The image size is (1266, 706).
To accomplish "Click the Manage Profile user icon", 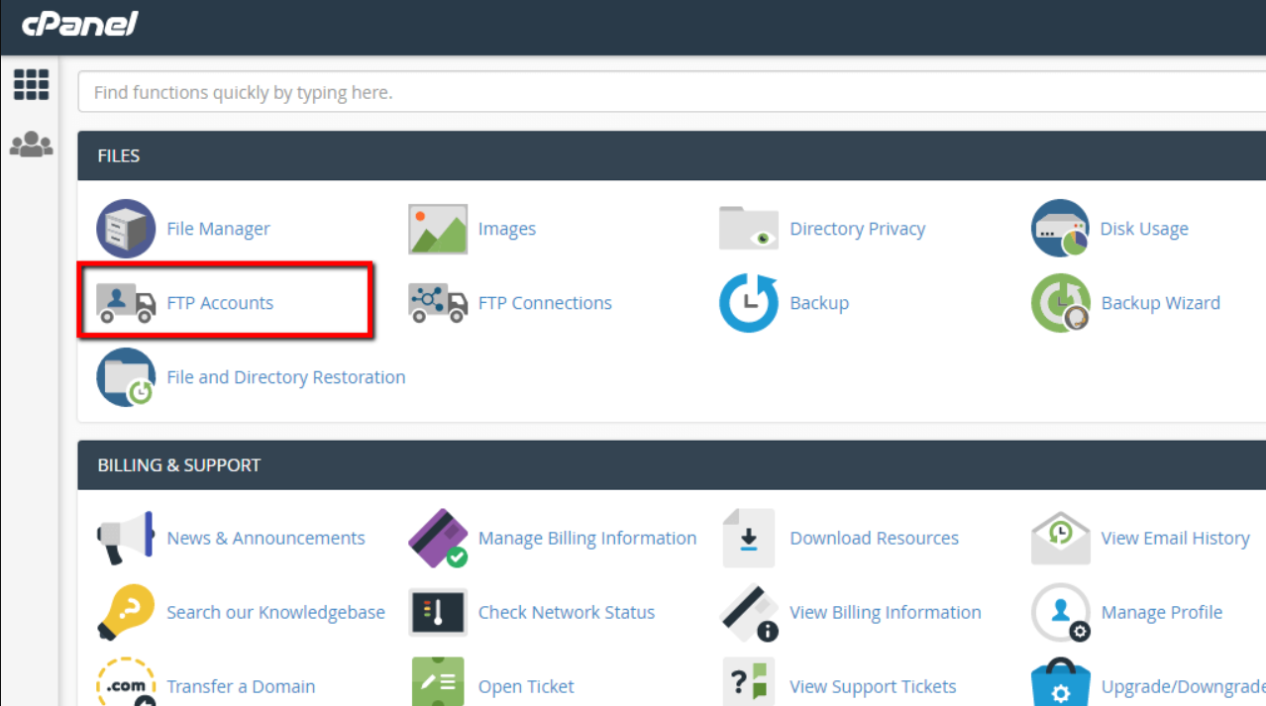I will (1061, 613).
